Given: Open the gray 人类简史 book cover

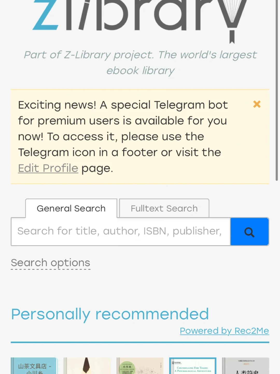Looking at the screenshot, I should tap(246, 366).
